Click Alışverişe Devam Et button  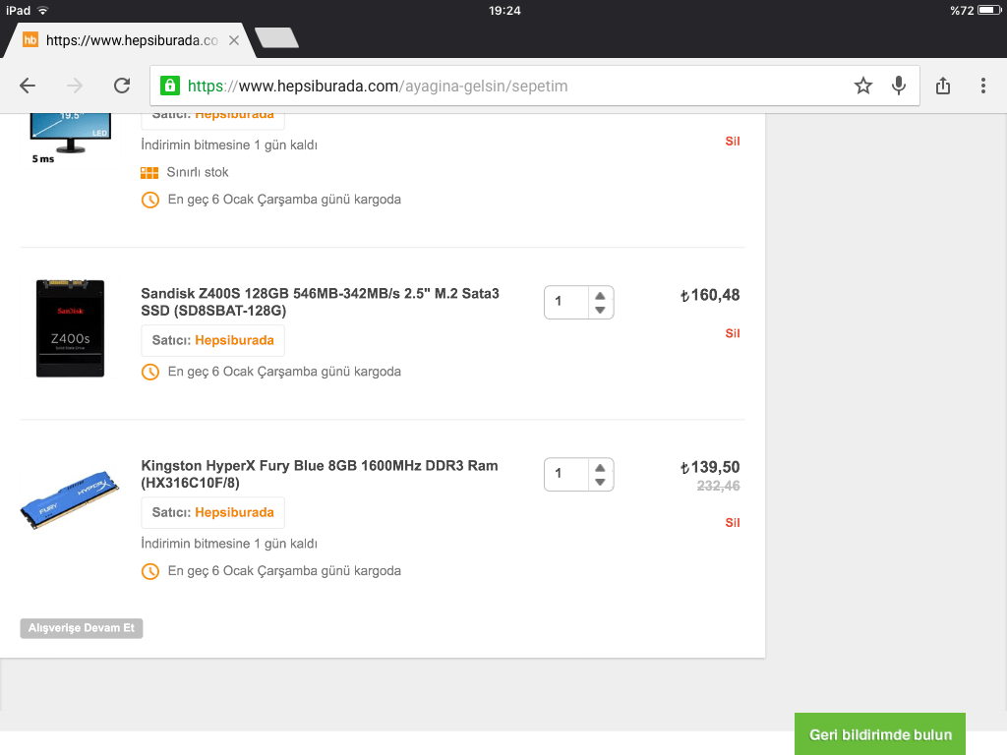click(x=82, y=628)
